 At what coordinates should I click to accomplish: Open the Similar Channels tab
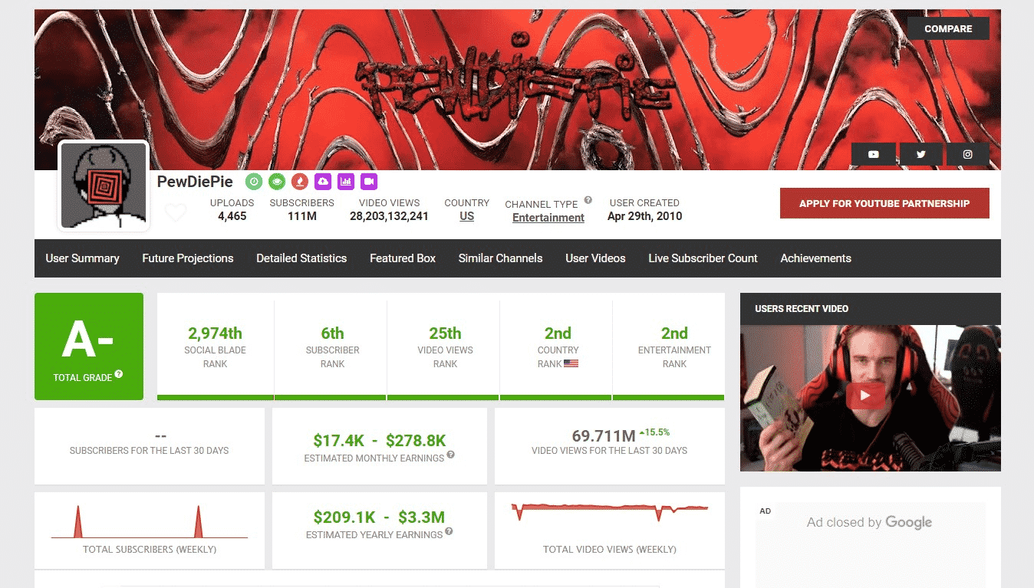(500, 258)
